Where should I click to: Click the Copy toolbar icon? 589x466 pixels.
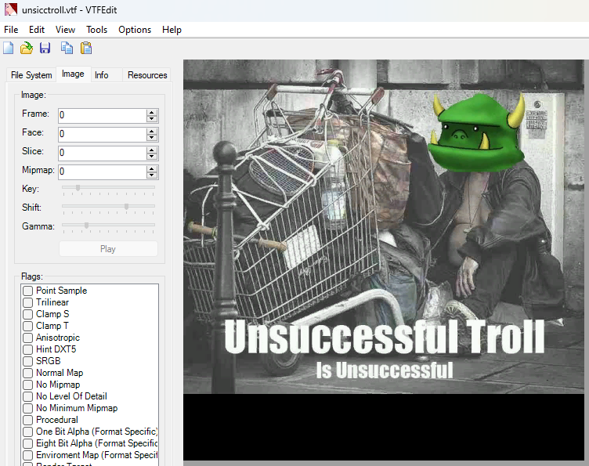coord(67,48)
